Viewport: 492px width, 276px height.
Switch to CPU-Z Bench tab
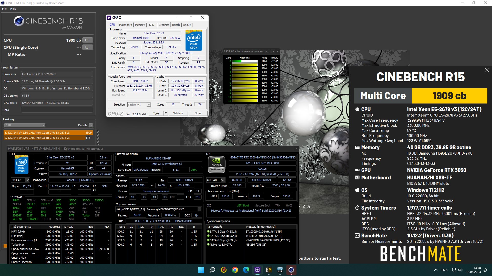click(176, 25)
